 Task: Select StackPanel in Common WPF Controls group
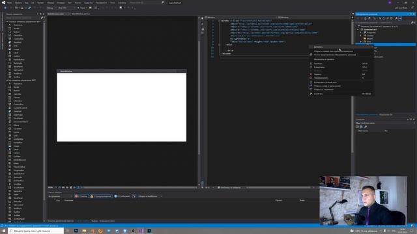(18, 66)
